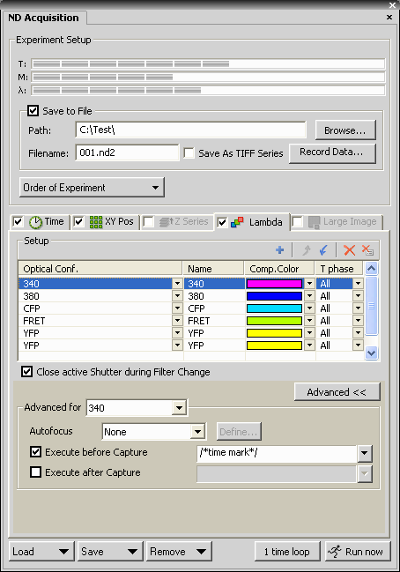Click the remove-all channels icon

point(367,250)
